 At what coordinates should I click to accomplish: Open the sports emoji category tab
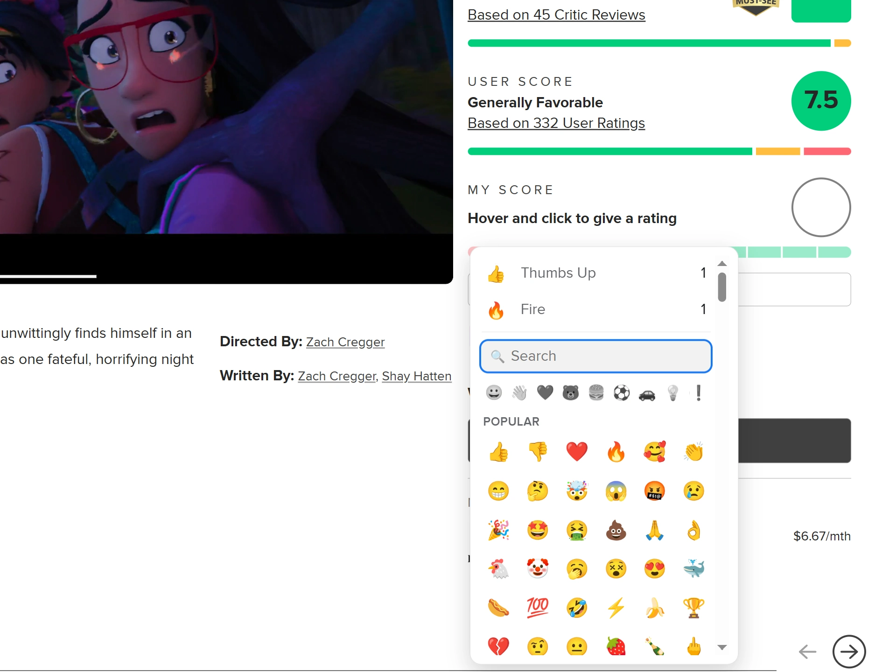coord(622,393)
